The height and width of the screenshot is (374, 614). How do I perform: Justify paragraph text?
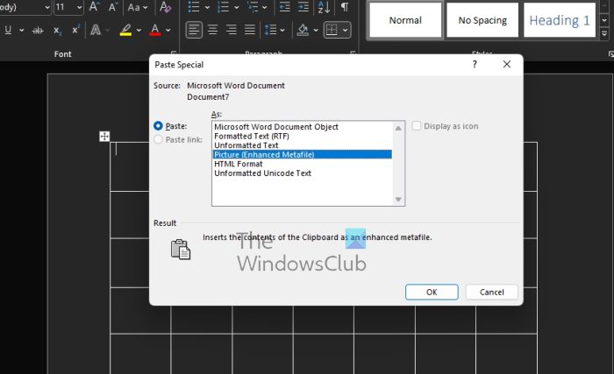249,30
